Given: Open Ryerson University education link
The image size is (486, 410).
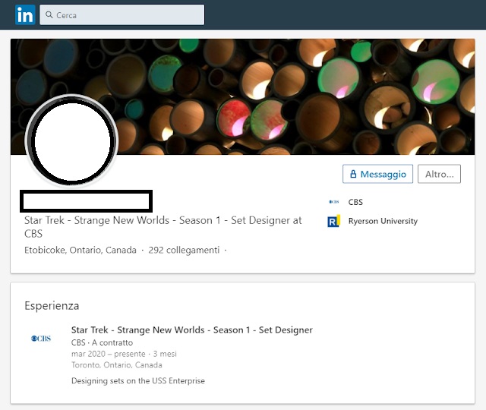Looking at the screenshot, I should (x=383, y=221).
